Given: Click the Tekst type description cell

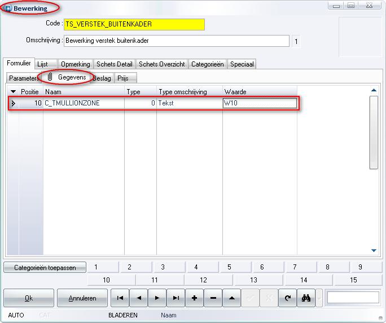Looking at the screenshot, I should tap(190, 103).
